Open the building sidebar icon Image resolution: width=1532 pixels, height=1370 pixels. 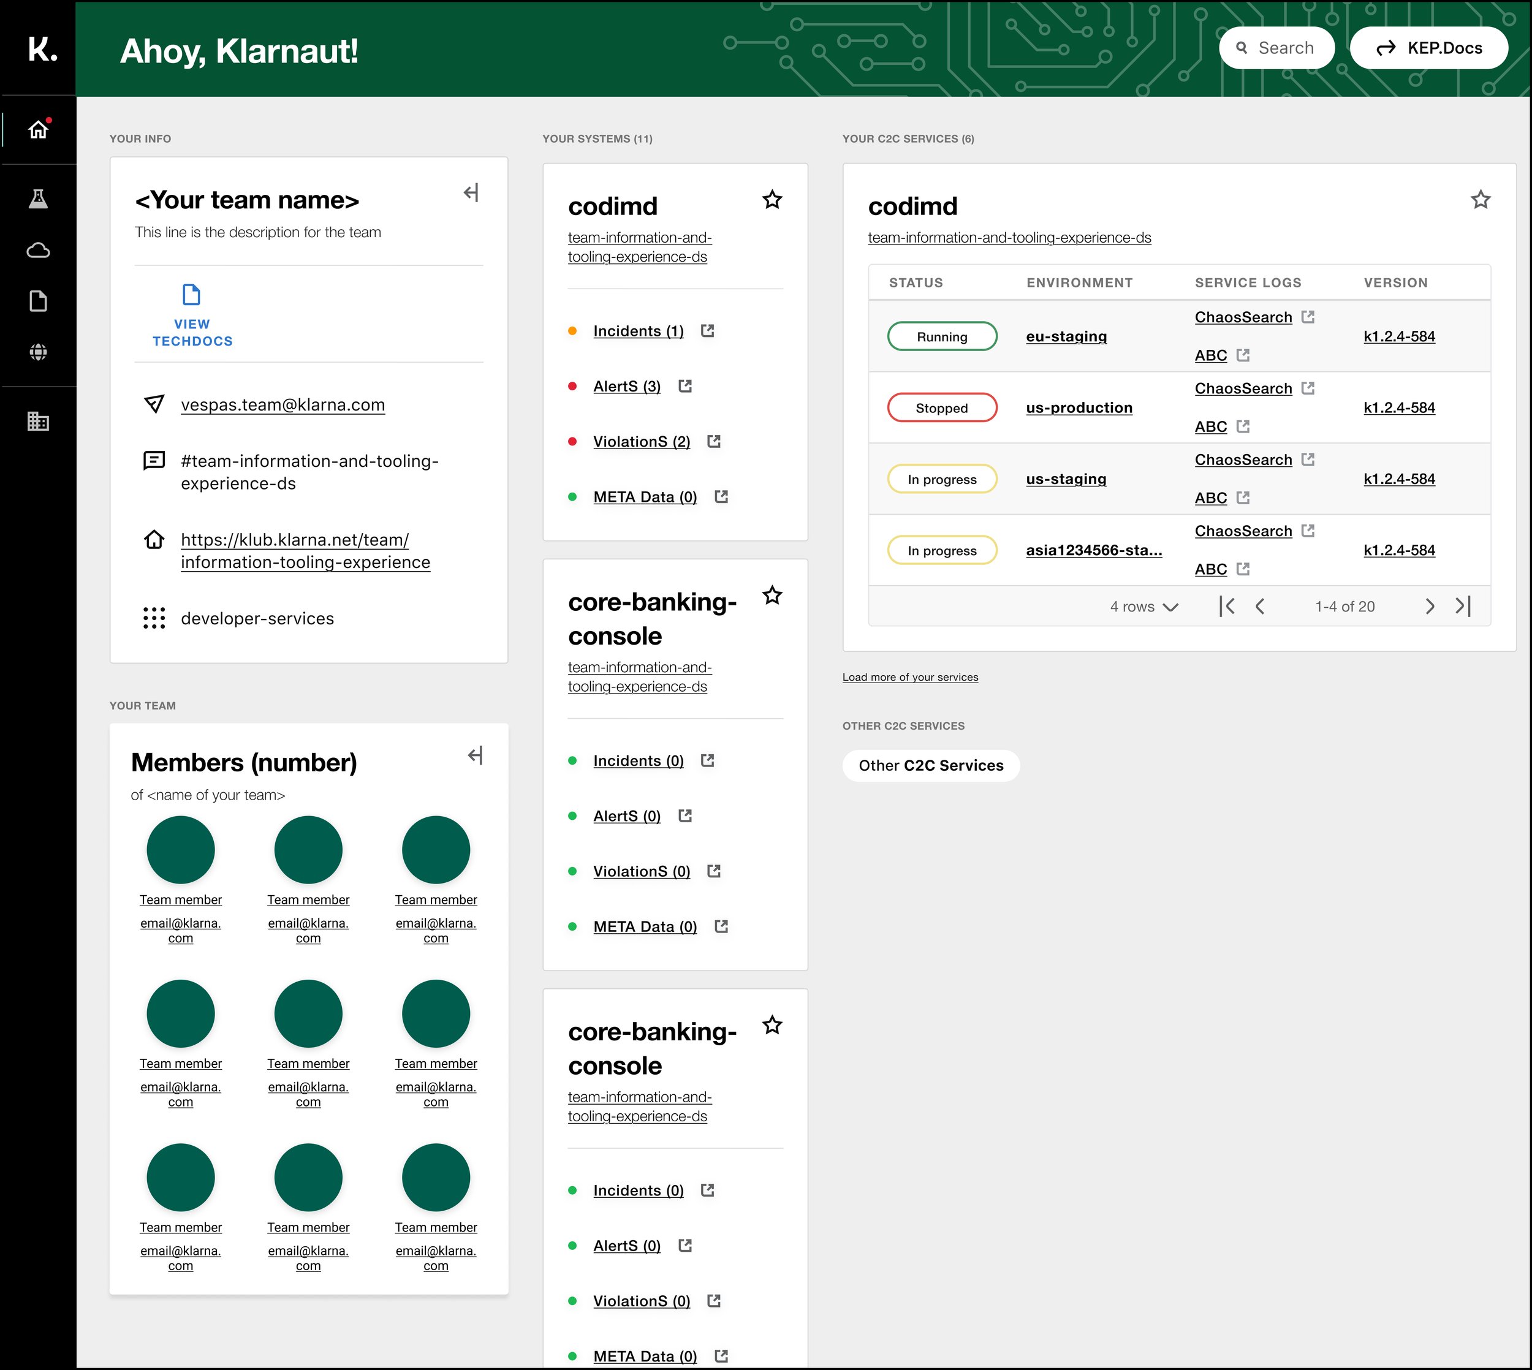click(39, 421)
